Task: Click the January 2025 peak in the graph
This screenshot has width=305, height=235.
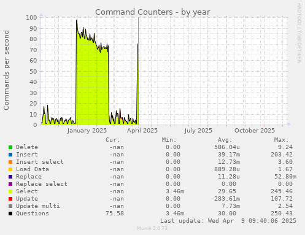Action: pyautogui.click(x=77, y=20)
